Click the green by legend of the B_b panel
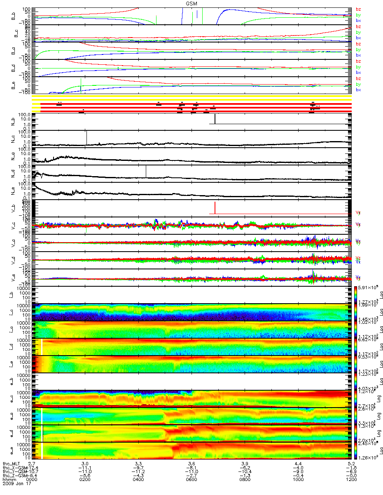This screenshot has height=495, width=383. pyautogui.click(x=358, y=15)
